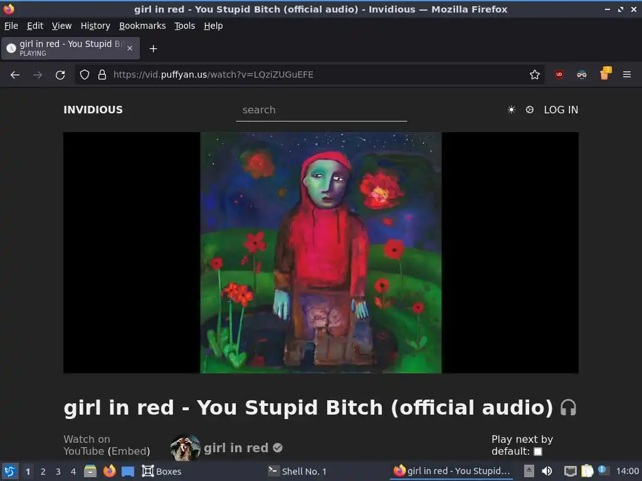The height and width of the screenshot is (481, 642).
Task: Go to INVIDIOUS home link
Action: 93,110
